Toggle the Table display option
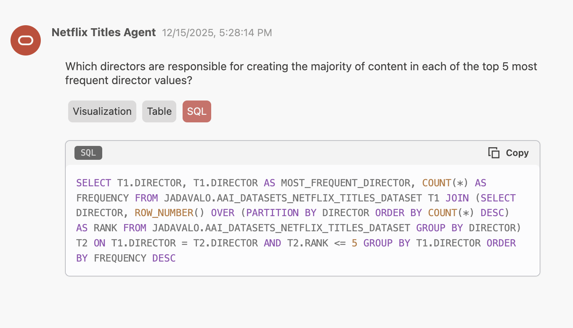This screenshot has width=573, height=328. pos(159,111)
